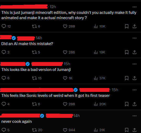Open more menu for "never cook again" tweet
The width and height of the screenshot is (141, 133).
click(x=134, y=116)
